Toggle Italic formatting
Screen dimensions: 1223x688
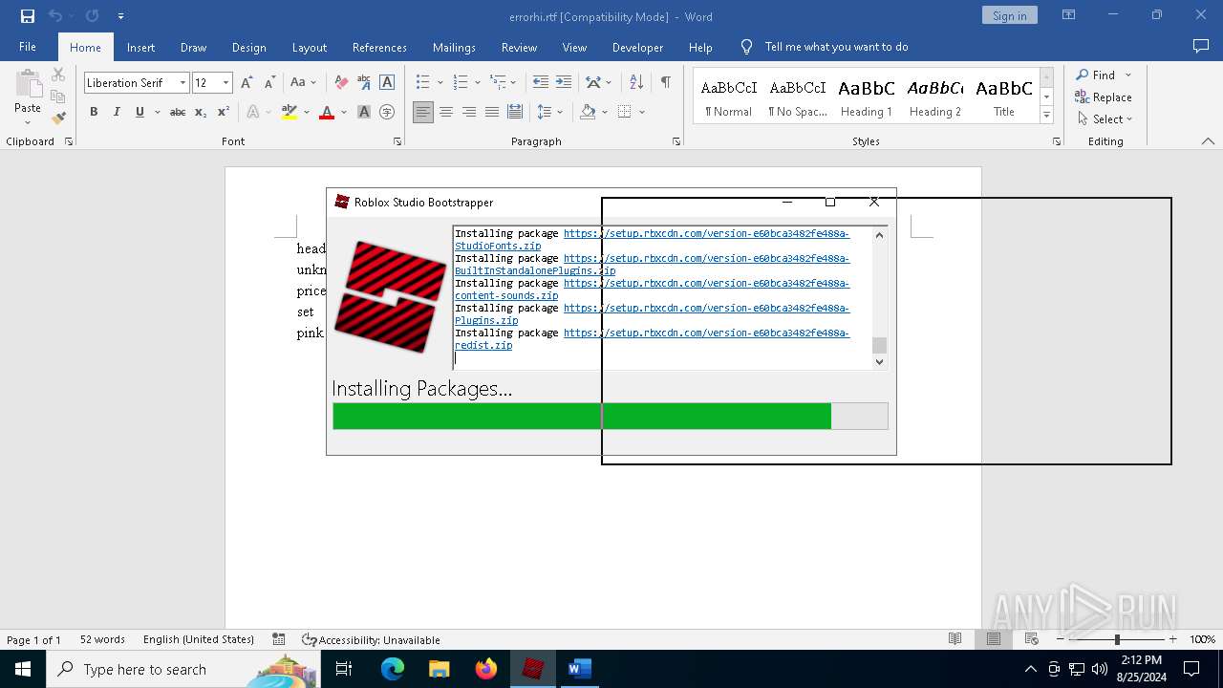(x=117, y=112)
